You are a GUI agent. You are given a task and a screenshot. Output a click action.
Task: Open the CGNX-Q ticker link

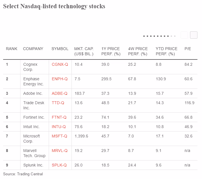60,64
